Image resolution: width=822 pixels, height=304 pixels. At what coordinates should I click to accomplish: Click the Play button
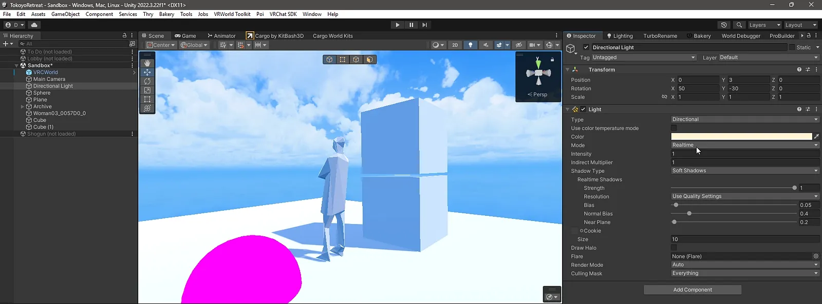pos(397,25)
